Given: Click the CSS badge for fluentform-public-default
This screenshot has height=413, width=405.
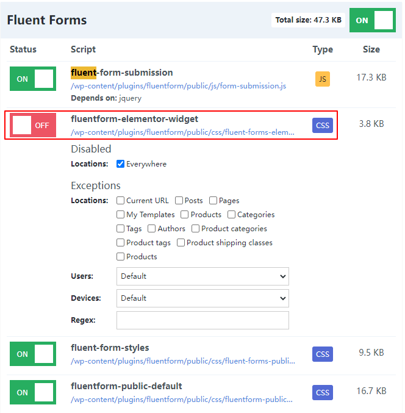Looking at the screenshot, I should 322,392.
